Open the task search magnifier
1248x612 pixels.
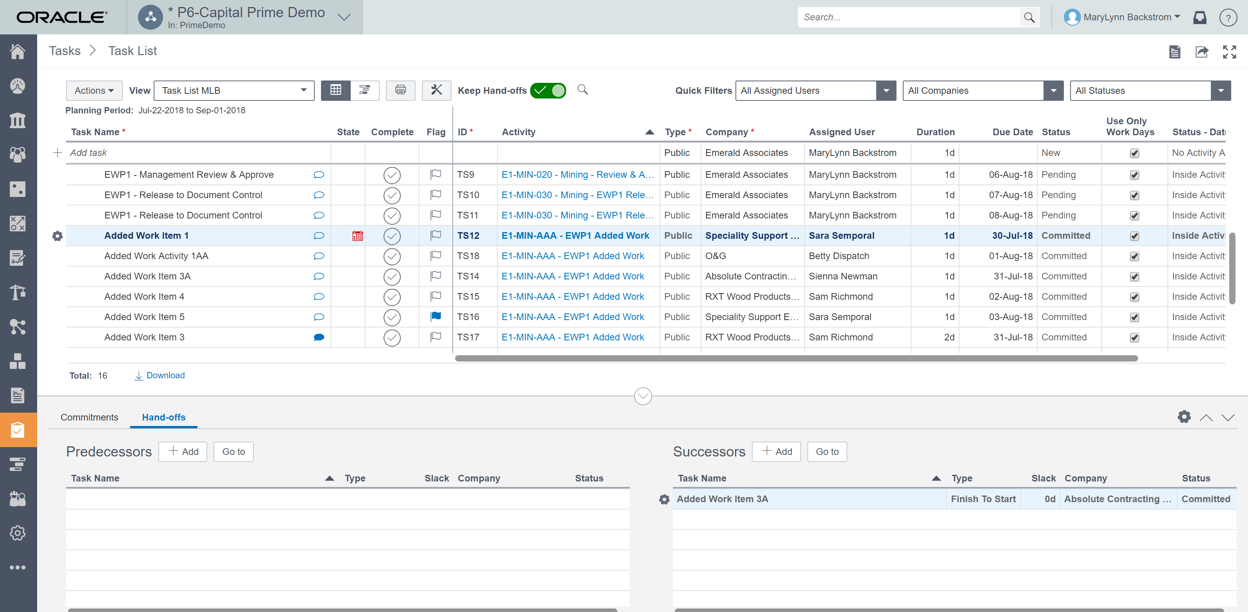582,90
